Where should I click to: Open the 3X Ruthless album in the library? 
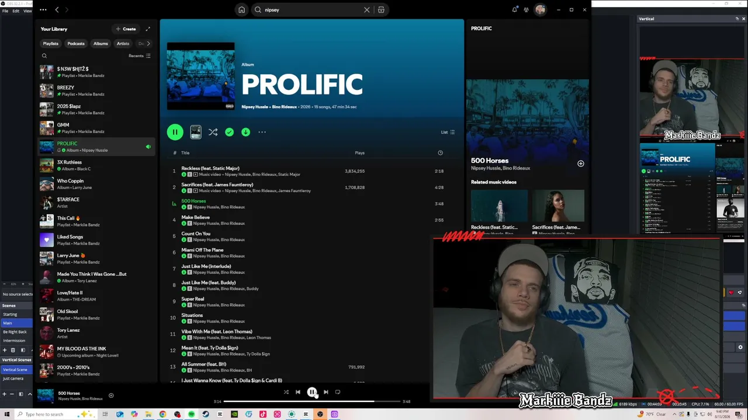tap(96, 165)
